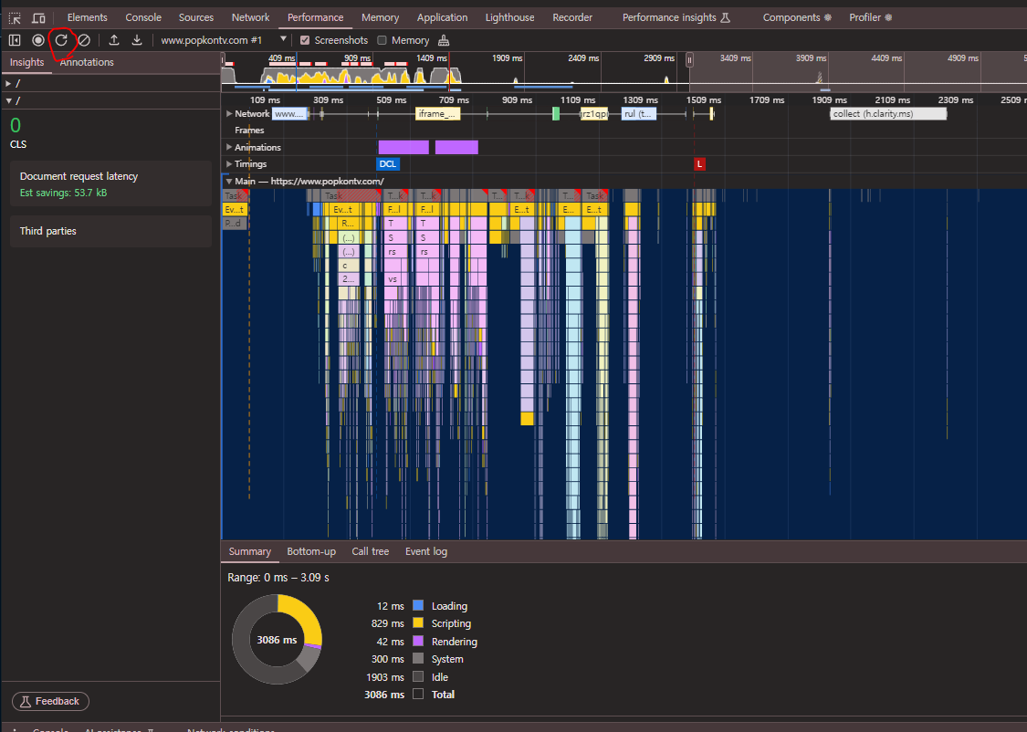Select the Insights sidebar tab

pos(26,62)
